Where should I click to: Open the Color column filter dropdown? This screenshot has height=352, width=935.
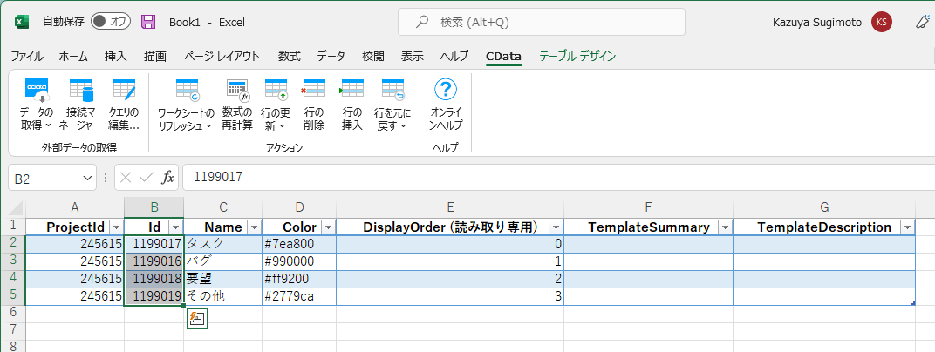coord(328,227)
